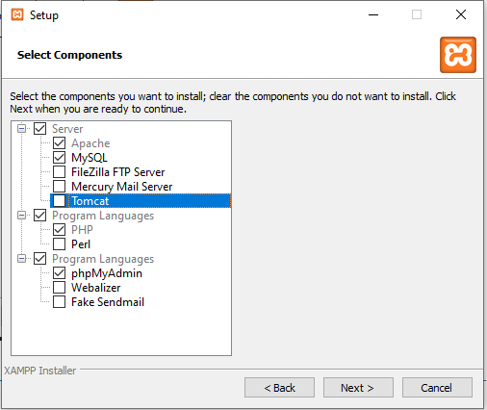
Task: Select the Webalizer label
Action: click(95, 288)
